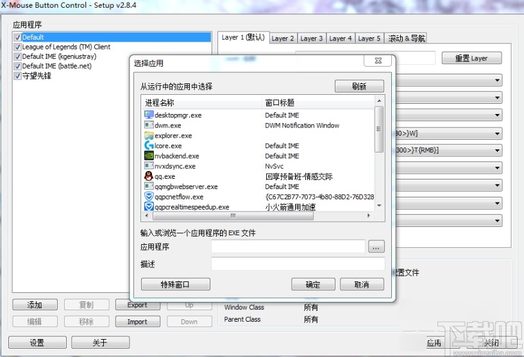Screen dimensions: 524x357
Task: Open the second dropdown below the T{RMB}] dropdown
Action: pyautogui.click(x=497, y=186)
